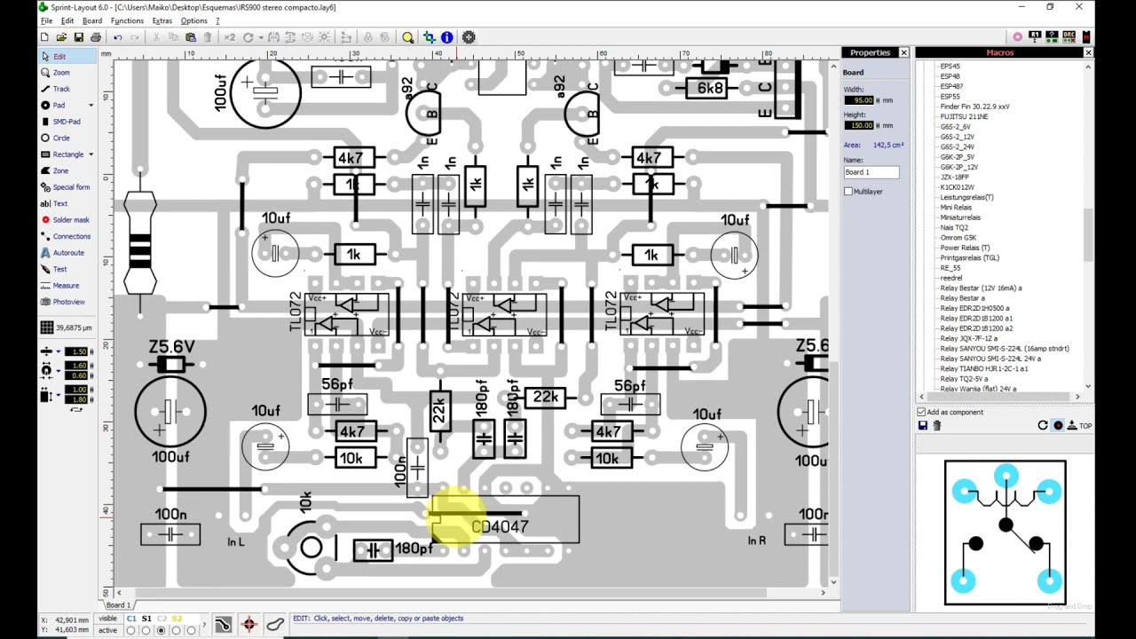Select the Solder mask tool
The image size is (1136, 639).
(69, 219)
